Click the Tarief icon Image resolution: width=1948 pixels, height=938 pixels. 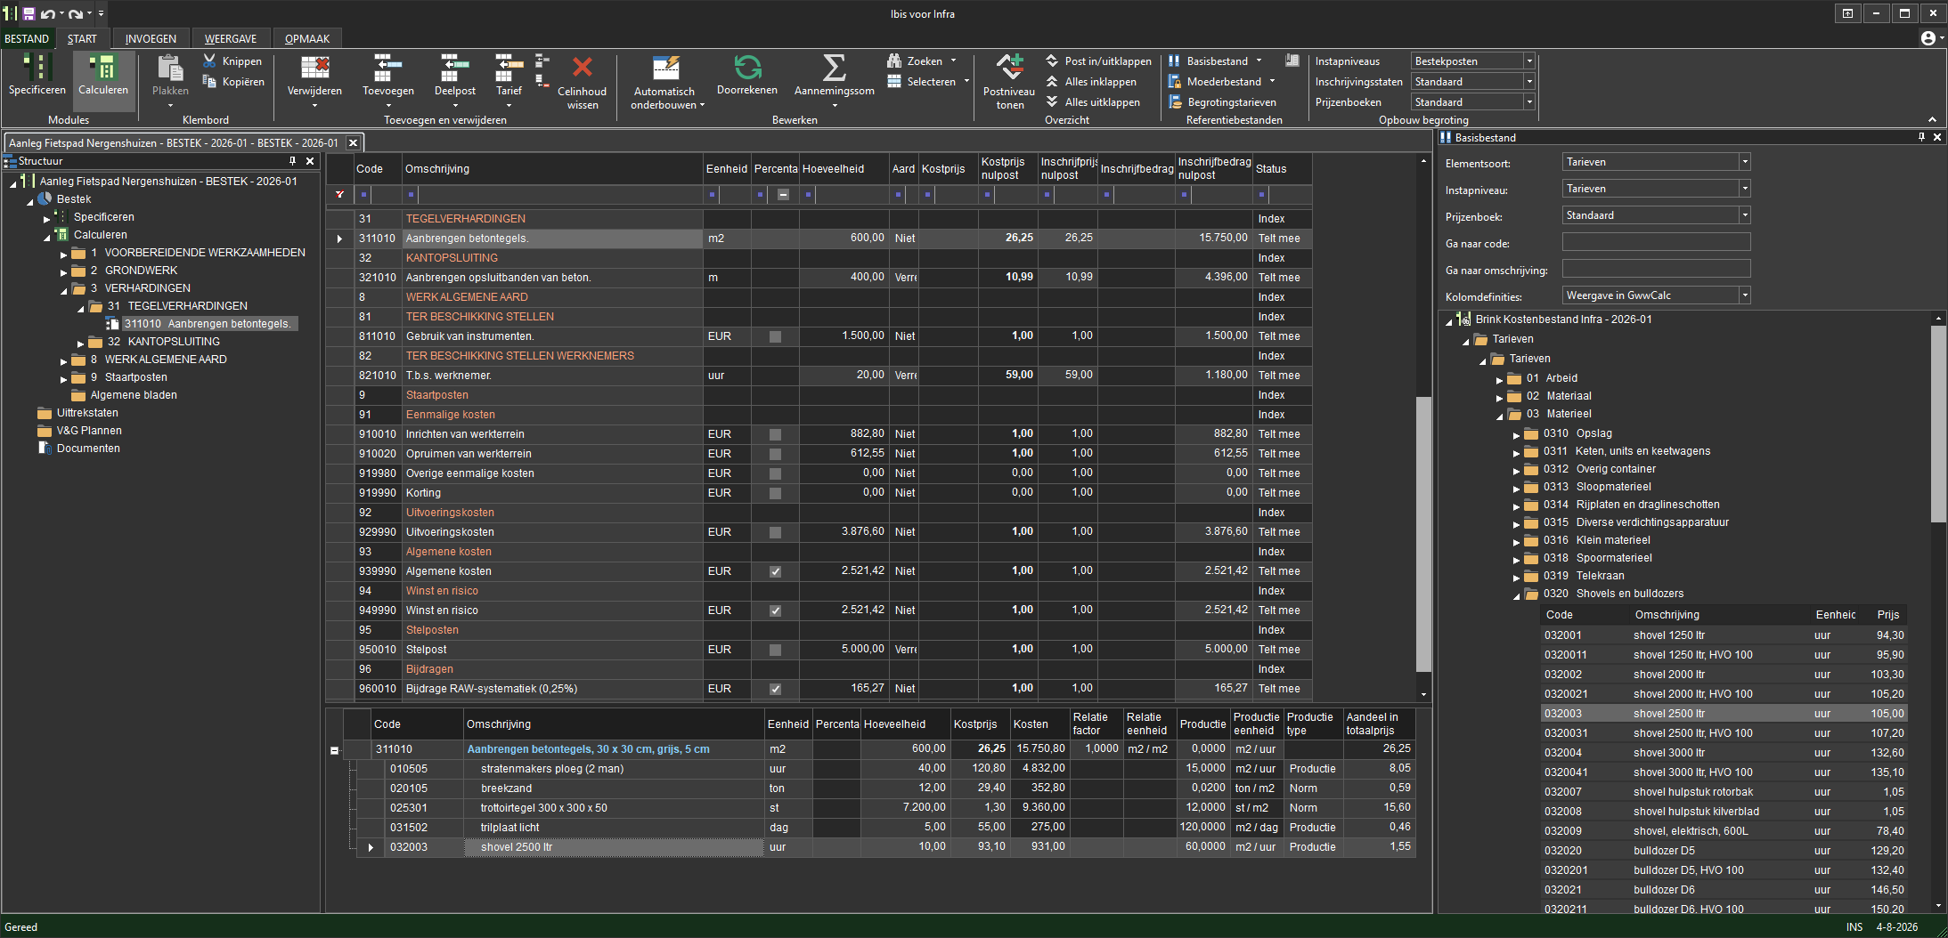point(509,68)
